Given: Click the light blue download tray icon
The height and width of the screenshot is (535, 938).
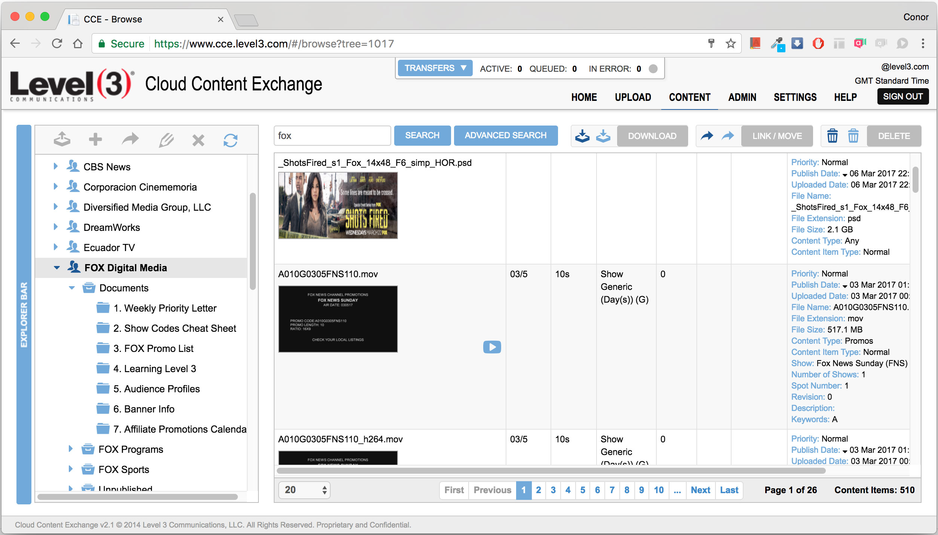Looking at the screenshot, I should 603,136.
